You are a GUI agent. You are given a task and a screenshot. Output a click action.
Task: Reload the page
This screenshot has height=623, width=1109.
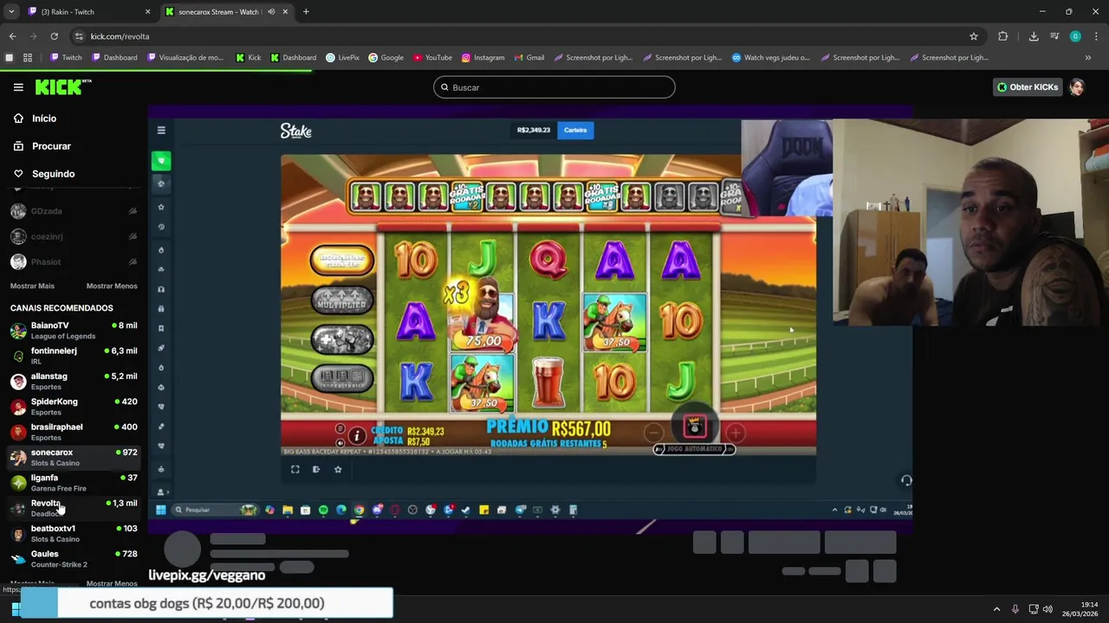coord(54,36)
